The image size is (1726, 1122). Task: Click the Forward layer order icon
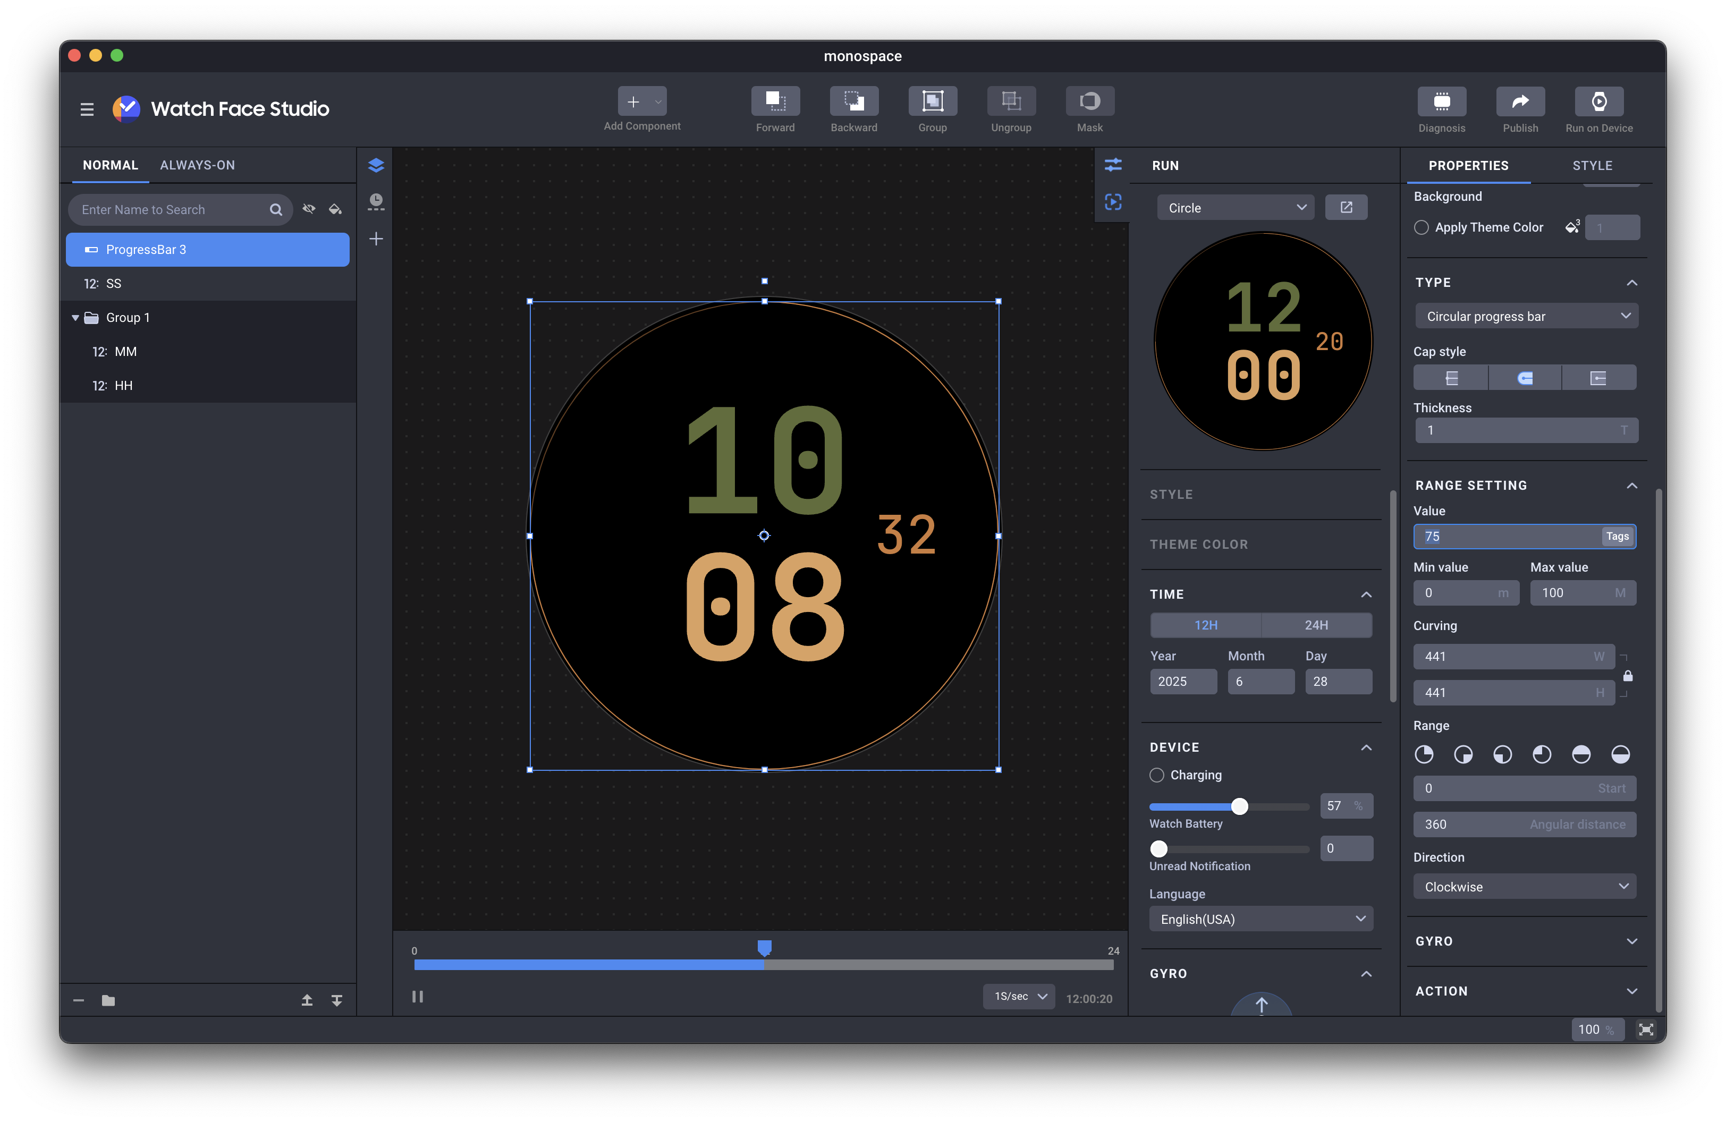(x=775, y=101)
